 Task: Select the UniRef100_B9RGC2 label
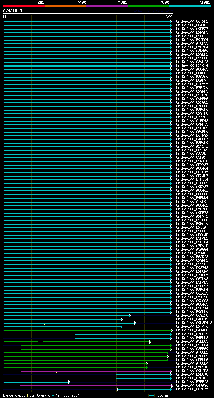tap(192, 231)
